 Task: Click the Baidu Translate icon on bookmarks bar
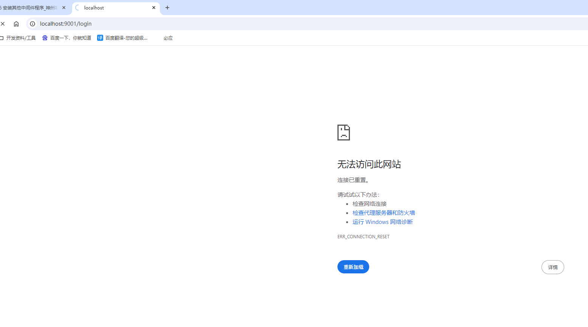[100, 38]
